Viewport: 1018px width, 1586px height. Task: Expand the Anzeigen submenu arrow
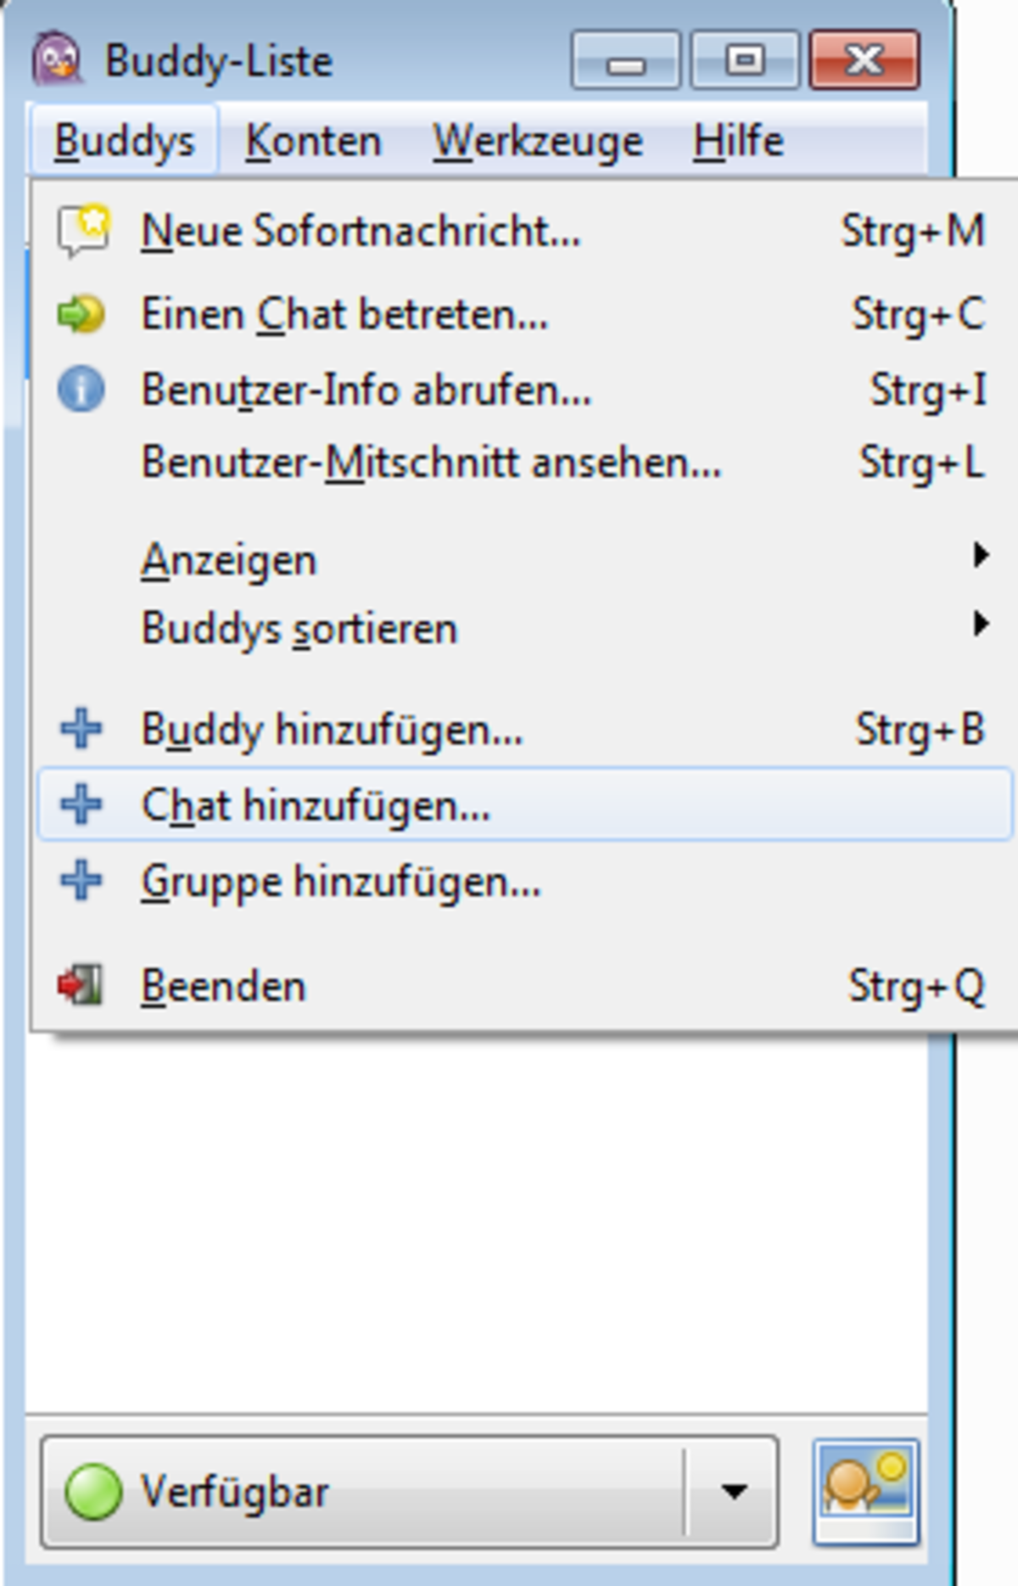point(981,556)
